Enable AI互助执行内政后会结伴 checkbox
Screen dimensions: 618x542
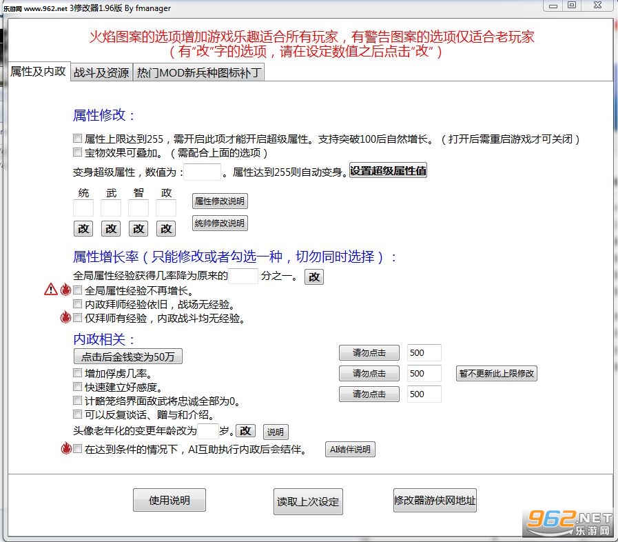(78, 449)
